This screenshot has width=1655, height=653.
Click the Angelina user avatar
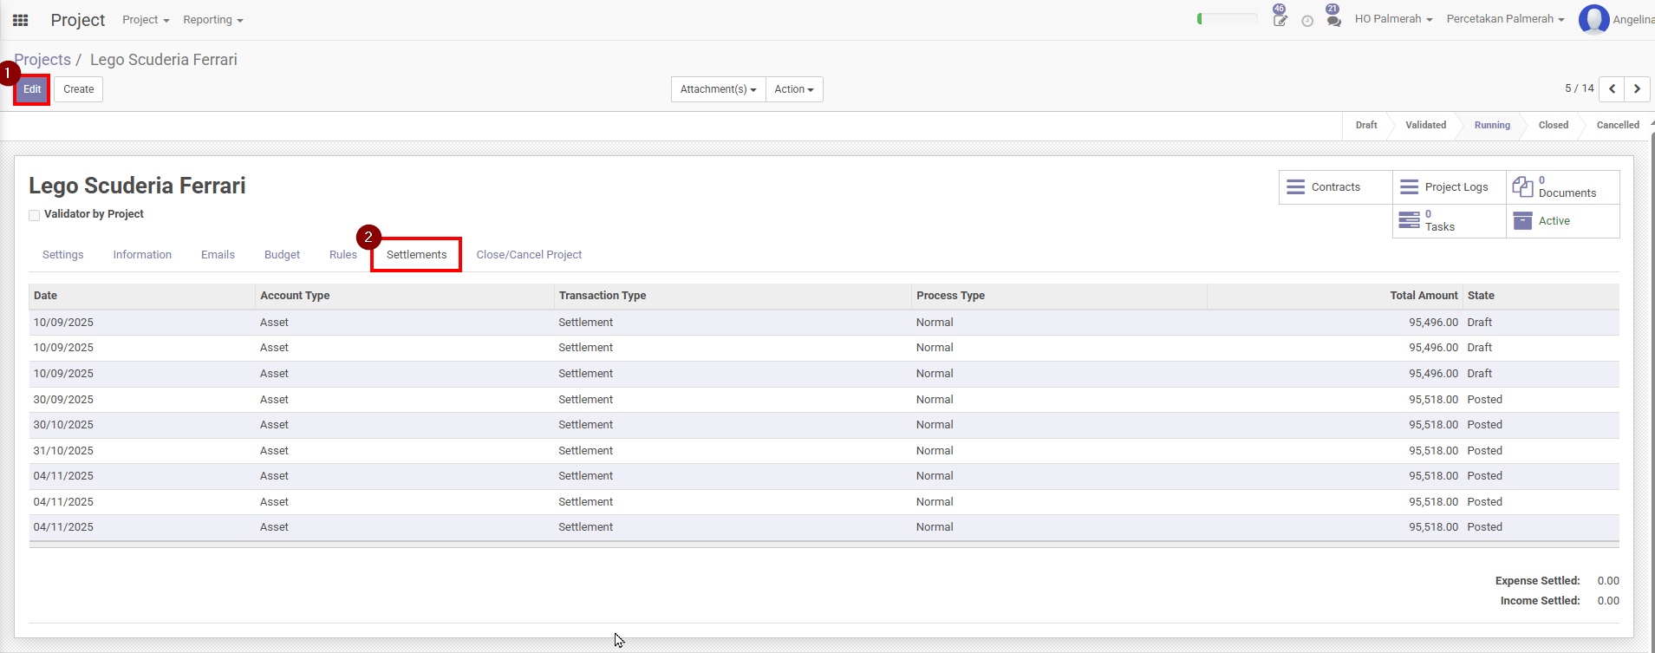pos(1593,19)
